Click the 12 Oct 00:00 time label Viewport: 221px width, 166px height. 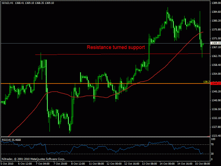tap(114, 164)
